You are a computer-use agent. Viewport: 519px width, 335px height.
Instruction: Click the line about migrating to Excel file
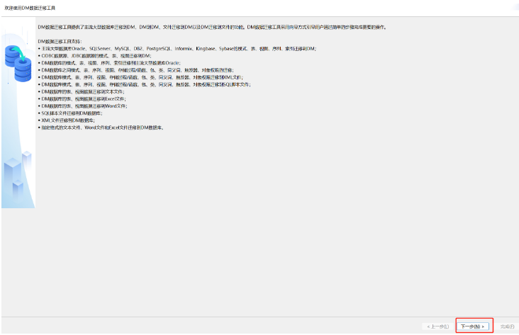point(82,99)
